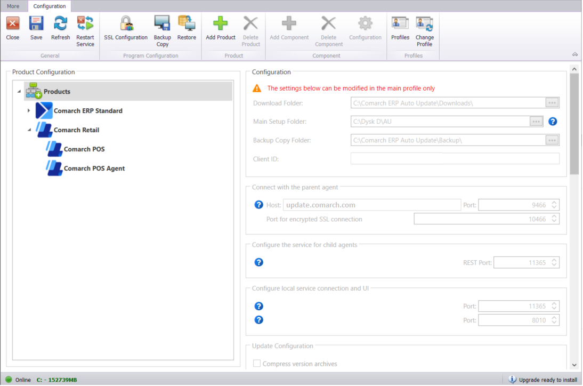Screen dimensions: 583x386
Task: Click help icon beside REST Port
Action: [x=259, y=262]
